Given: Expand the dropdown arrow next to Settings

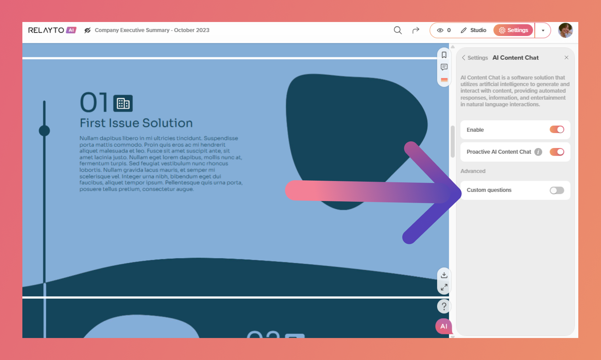Looking at the screenshot, I should [543, 30].
